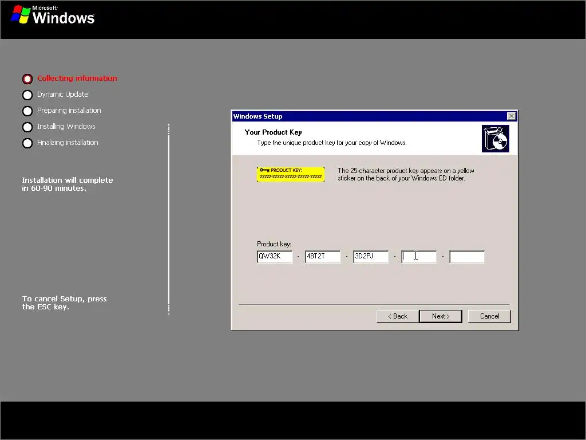Close Windows Setup with the X button

coord(511,116)
